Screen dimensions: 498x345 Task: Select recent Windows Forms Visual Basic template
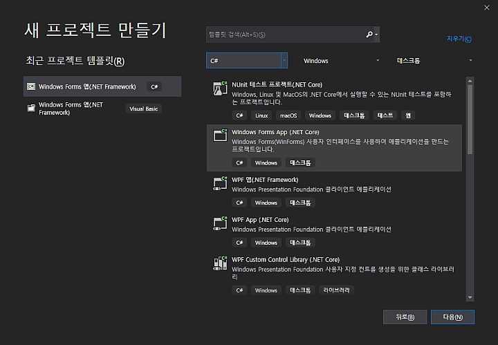pyautogui.click(x=102, y=109)
